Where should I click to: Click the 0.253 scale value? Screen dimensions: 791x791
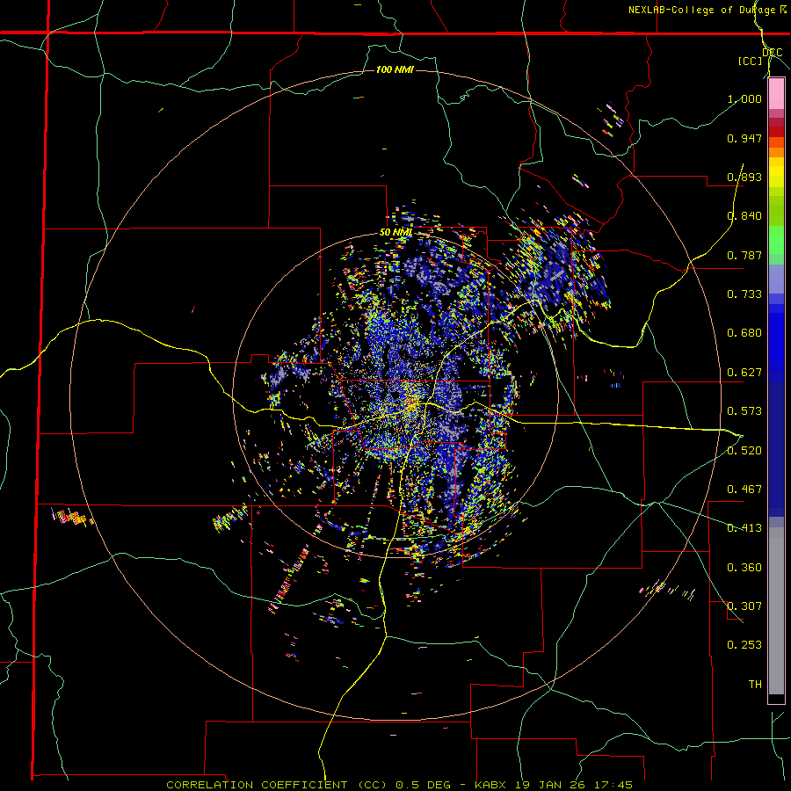tap(744, 645)
